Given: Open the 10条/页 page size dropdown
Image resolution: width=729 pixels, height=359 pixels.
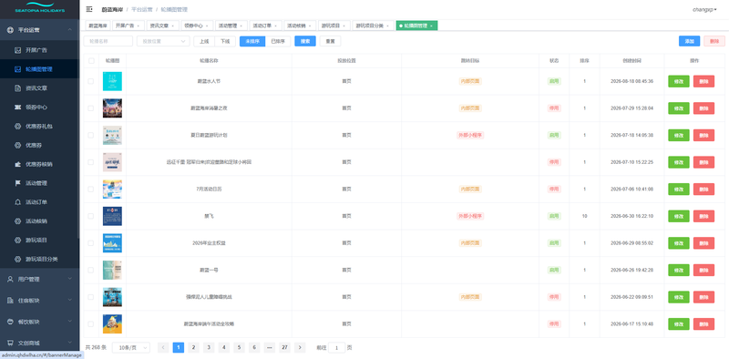Looking at the screenshot, I should click(x=131, y=347).
